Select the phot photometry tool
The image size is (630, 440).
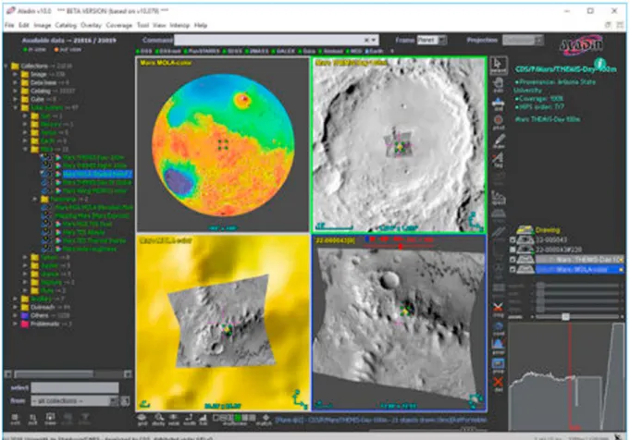499,122
